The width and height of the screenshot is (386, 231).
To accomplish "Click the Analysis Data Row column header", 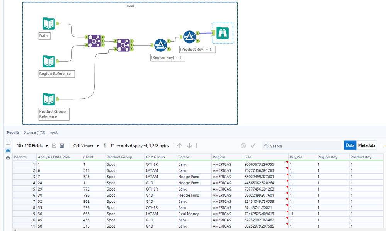I will pyautogui.click(x=59, y=157).
